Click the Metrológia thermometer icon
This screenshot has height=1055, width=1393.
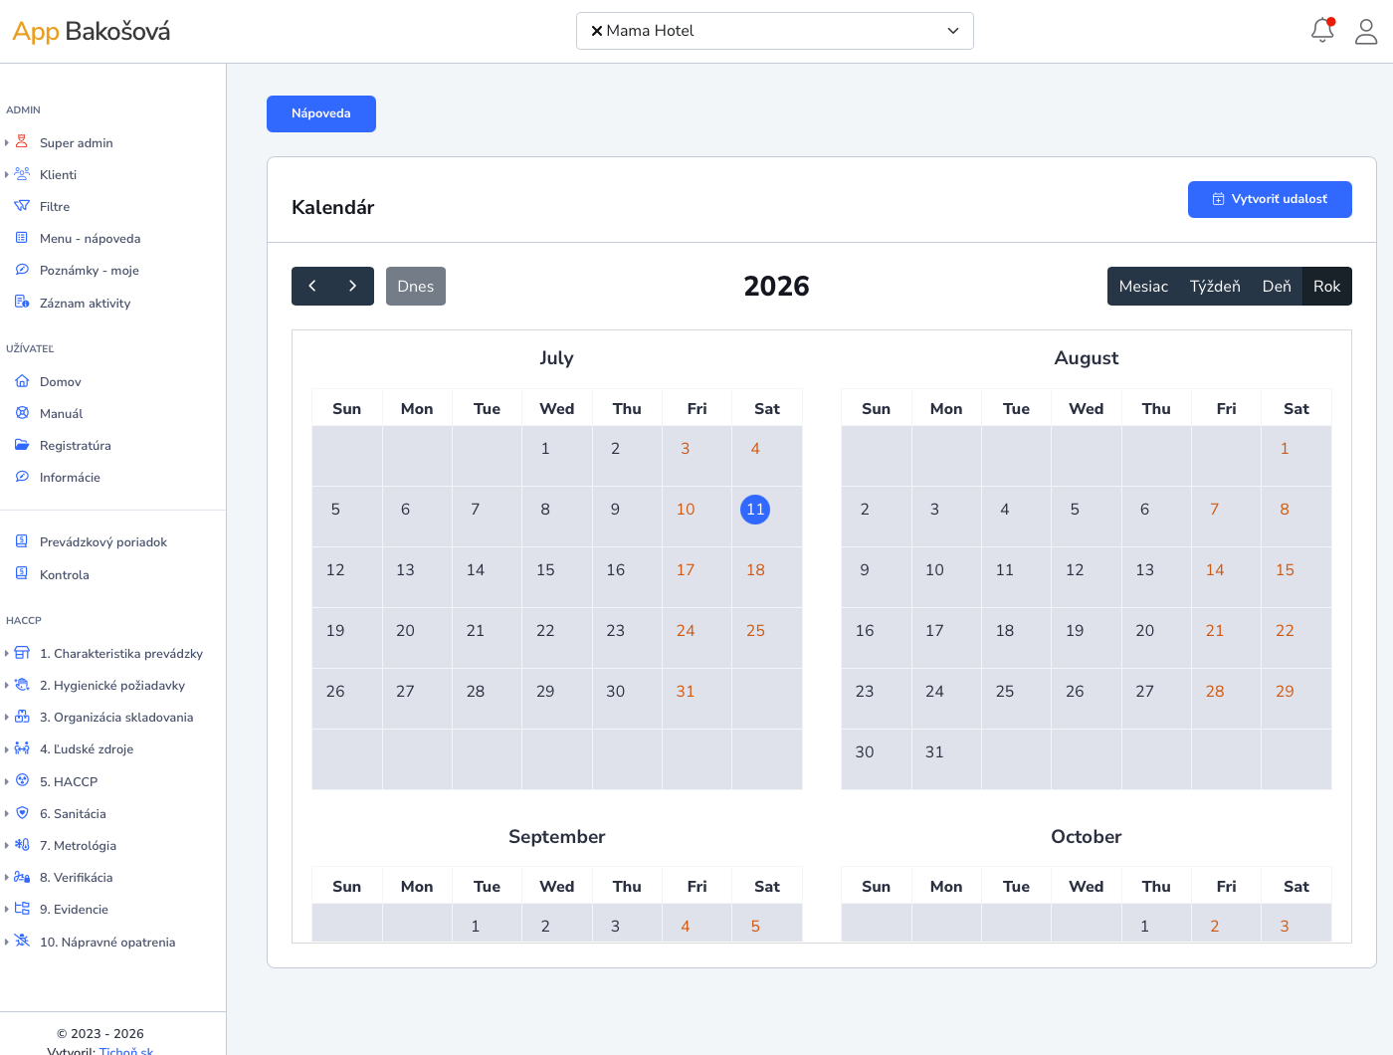tap(22, 845)
